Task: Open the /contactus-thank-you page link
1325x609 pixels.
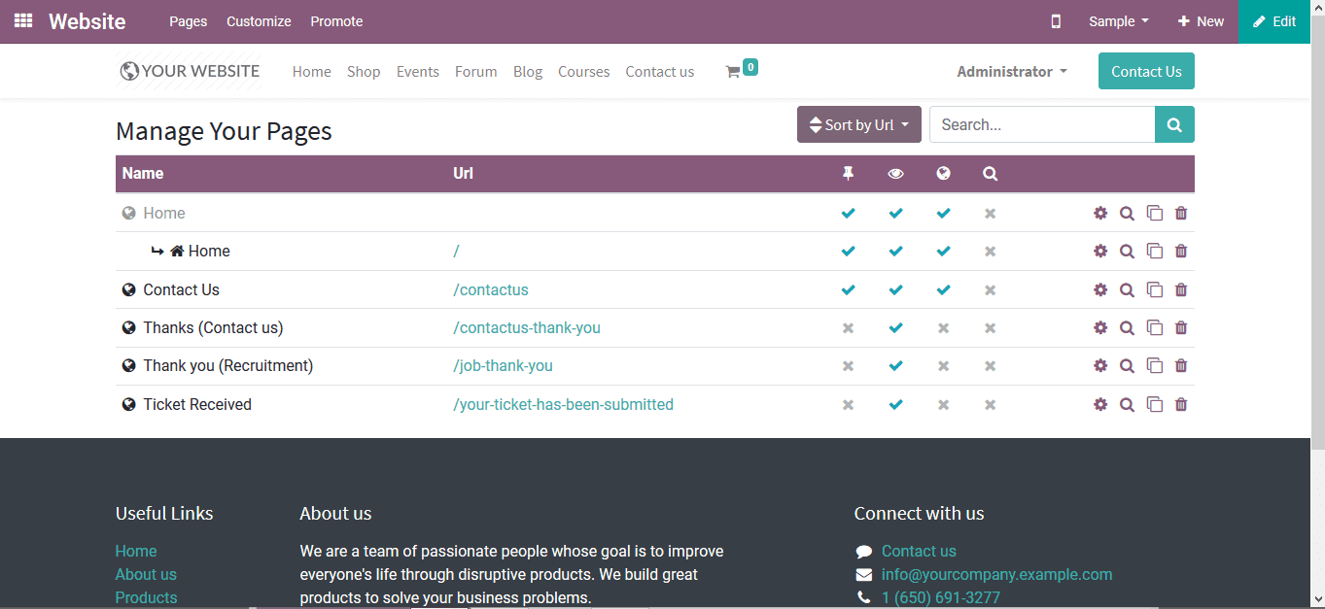Action: pyautogui.click(x=527, y=327)
